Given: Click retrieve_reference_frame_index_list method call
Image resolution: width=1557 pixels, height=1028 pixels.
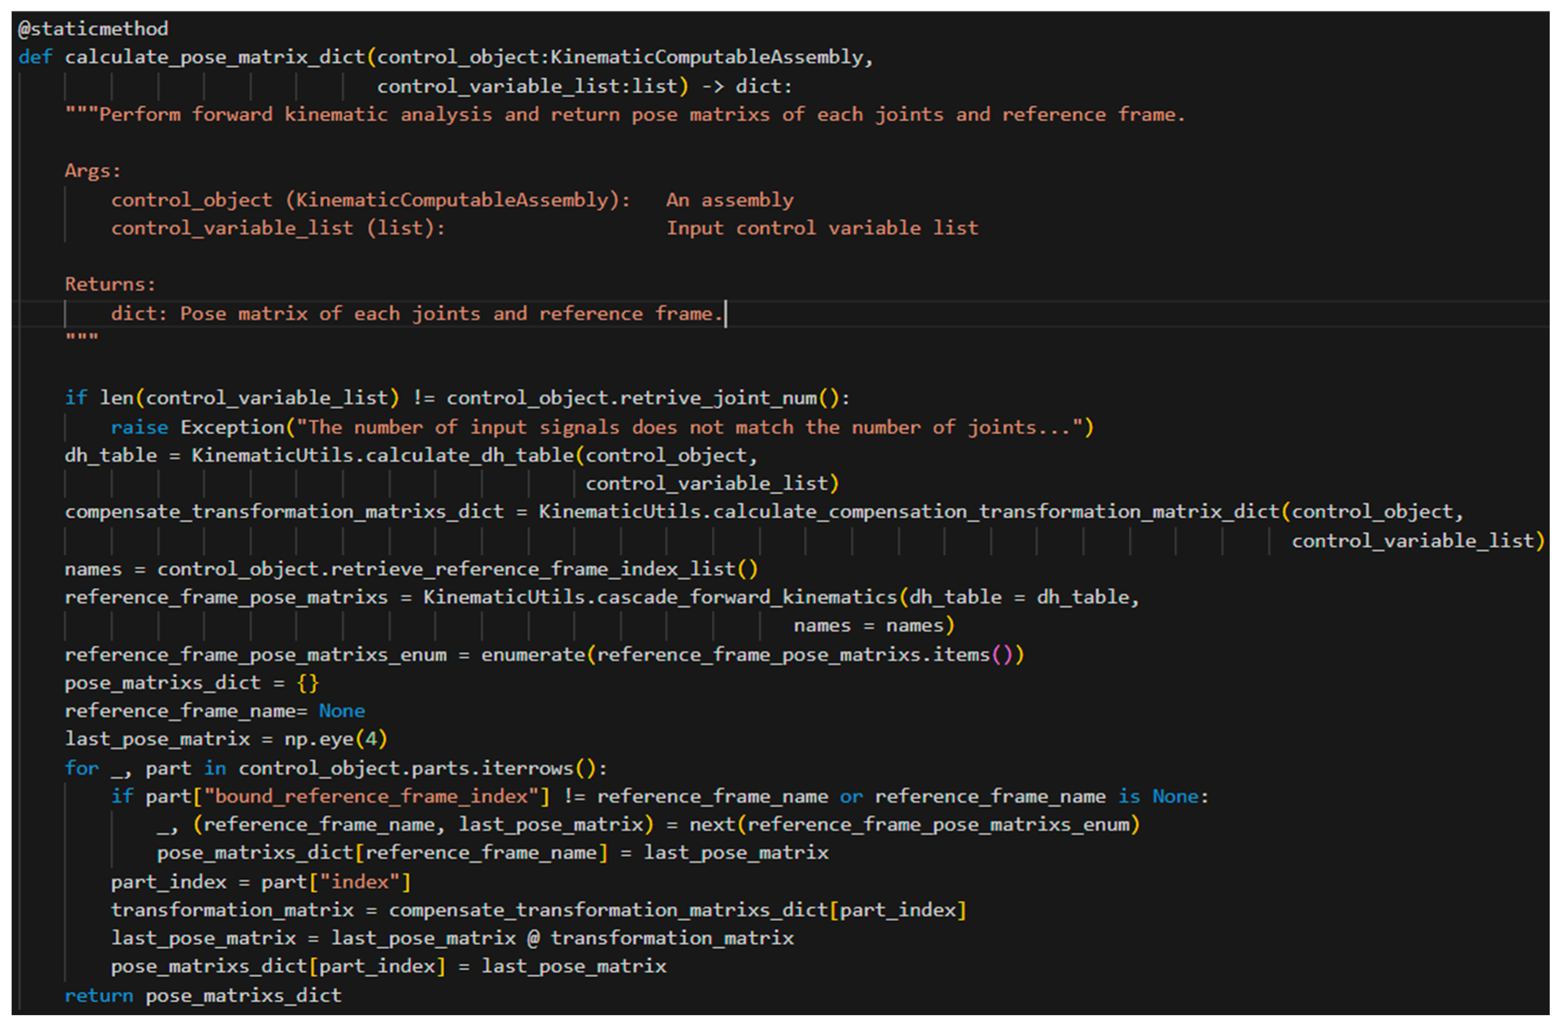Looking at the screenshot, I should tap(533, 569).
